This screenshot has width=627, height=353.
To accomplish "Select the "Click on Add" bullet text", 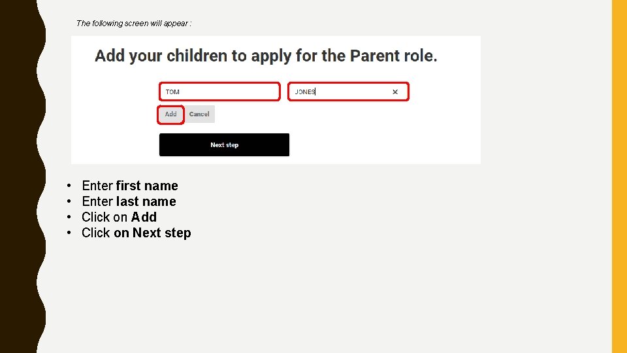I will (119, 217).
